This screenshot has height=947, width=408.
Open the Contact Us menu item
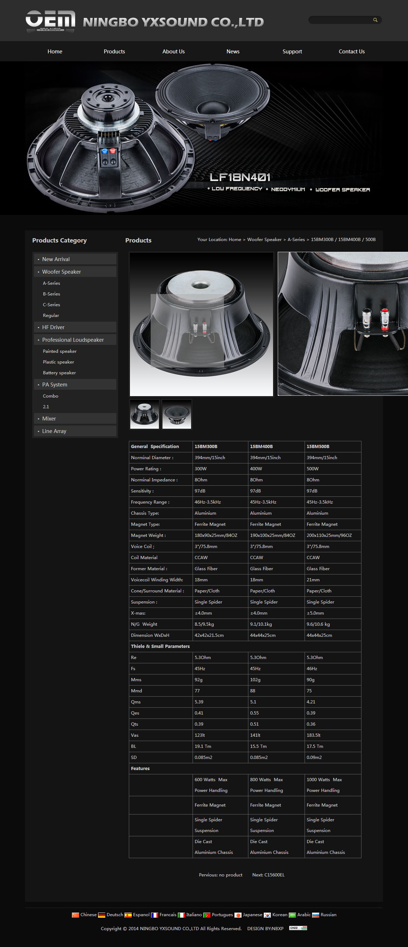coord(352,52)
